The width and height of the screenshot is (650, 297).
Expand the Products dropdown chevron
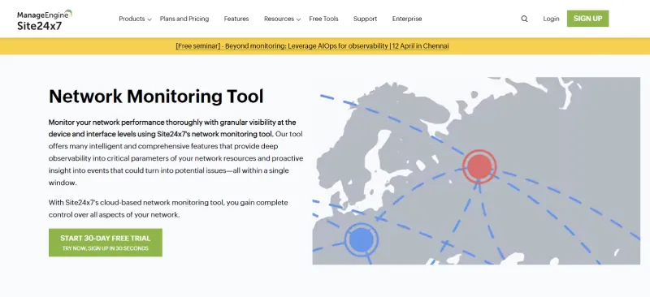click(149, 19)
